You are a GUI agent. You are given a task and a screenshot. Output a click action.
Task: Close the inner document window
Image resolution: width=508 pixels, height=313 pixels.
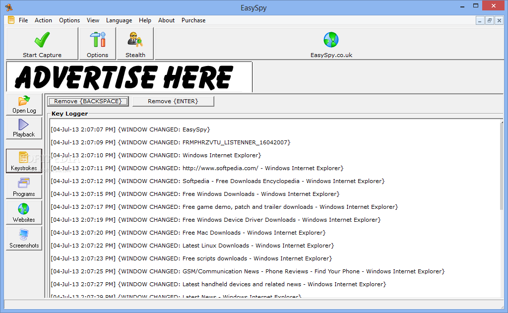click(x=499, y=21)
